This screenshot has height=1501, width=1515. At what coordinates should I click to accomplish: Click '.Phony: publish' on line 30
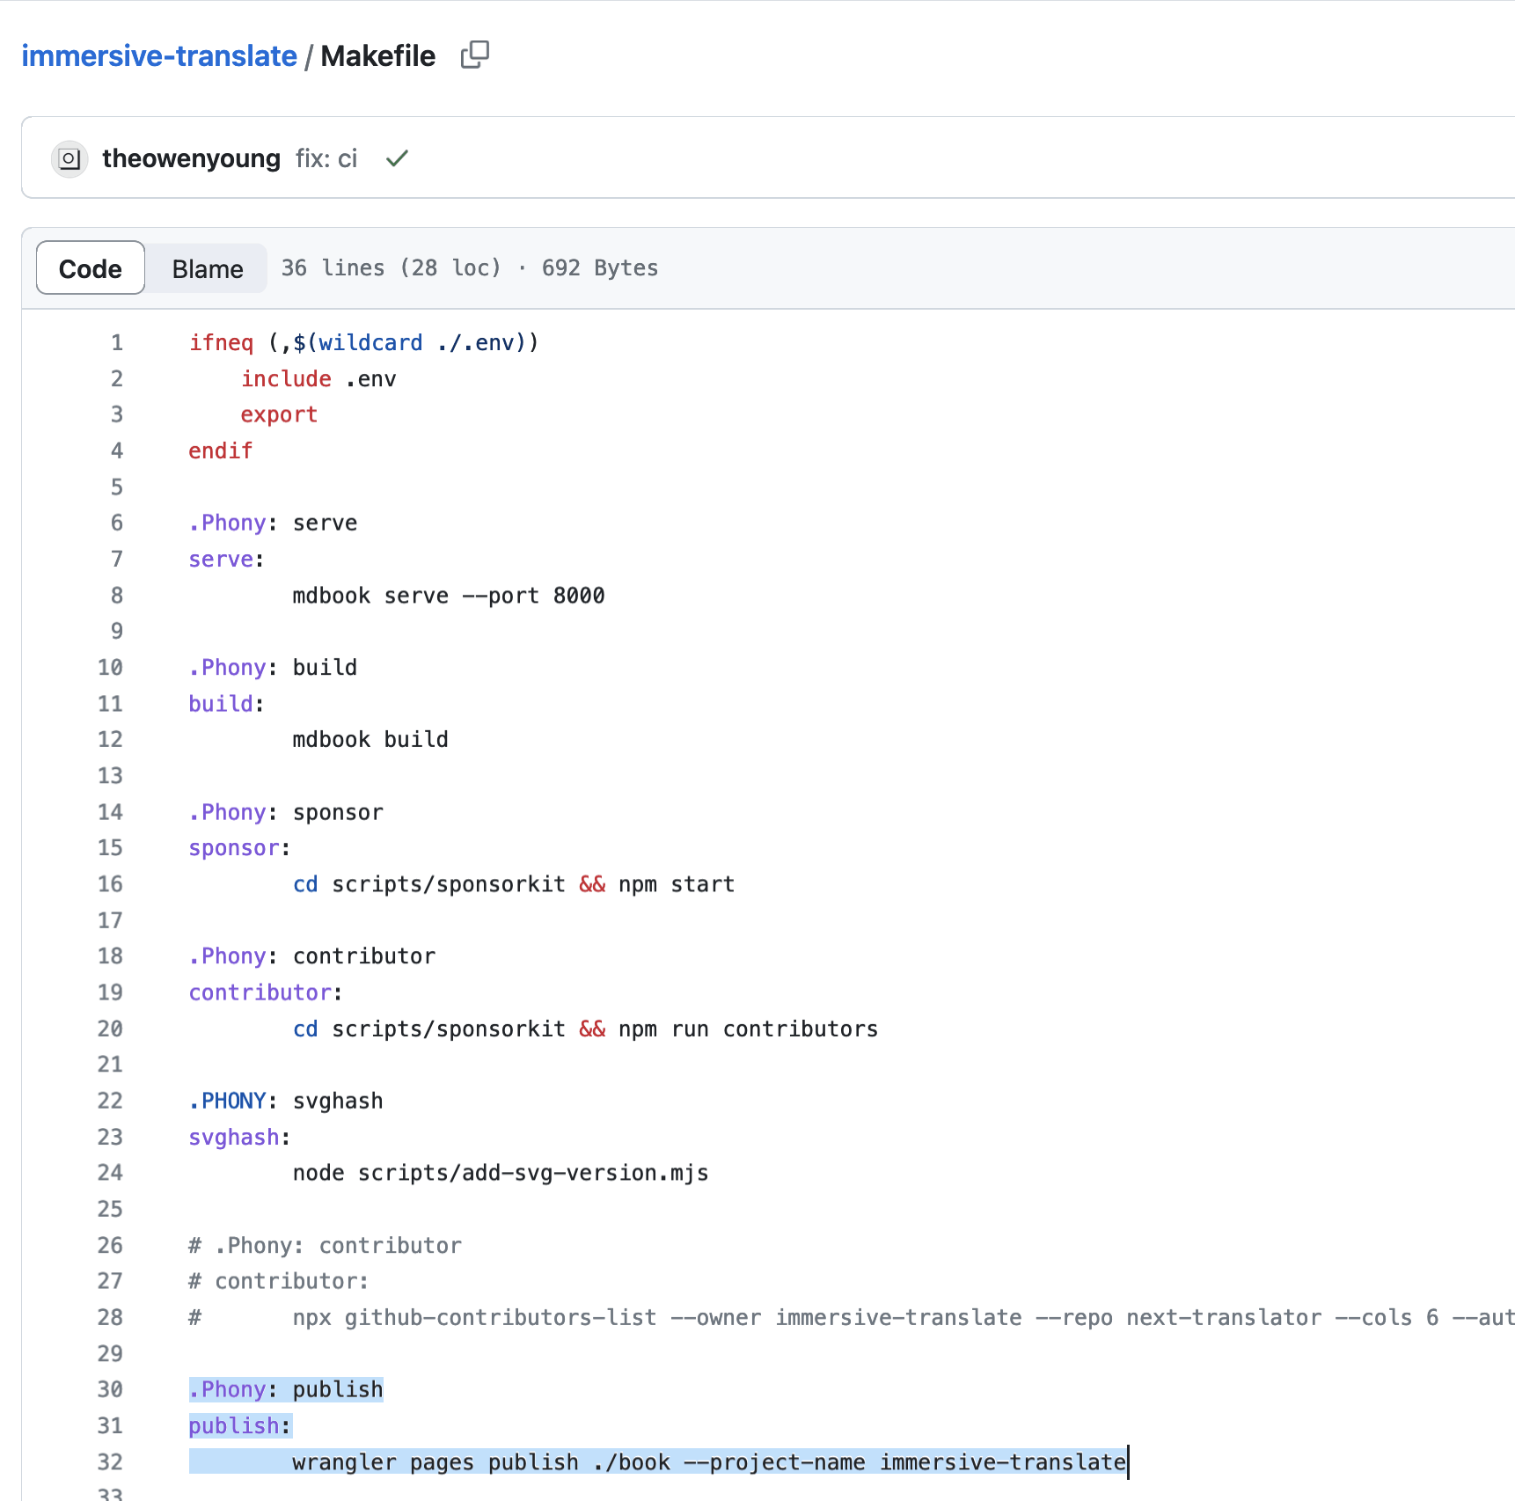[x=286, y=1389]
